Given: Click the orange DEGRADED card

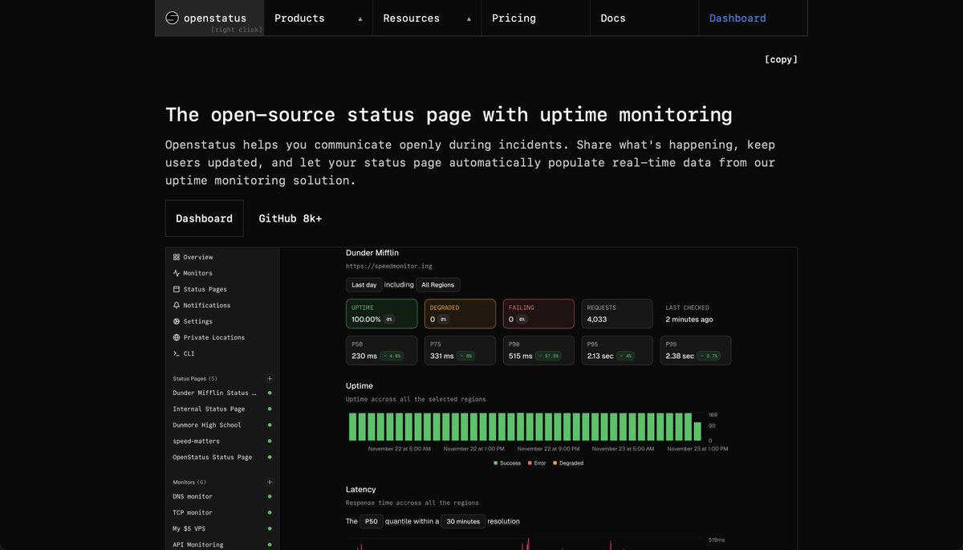Looking at the screenshot, I should point(460,314).
